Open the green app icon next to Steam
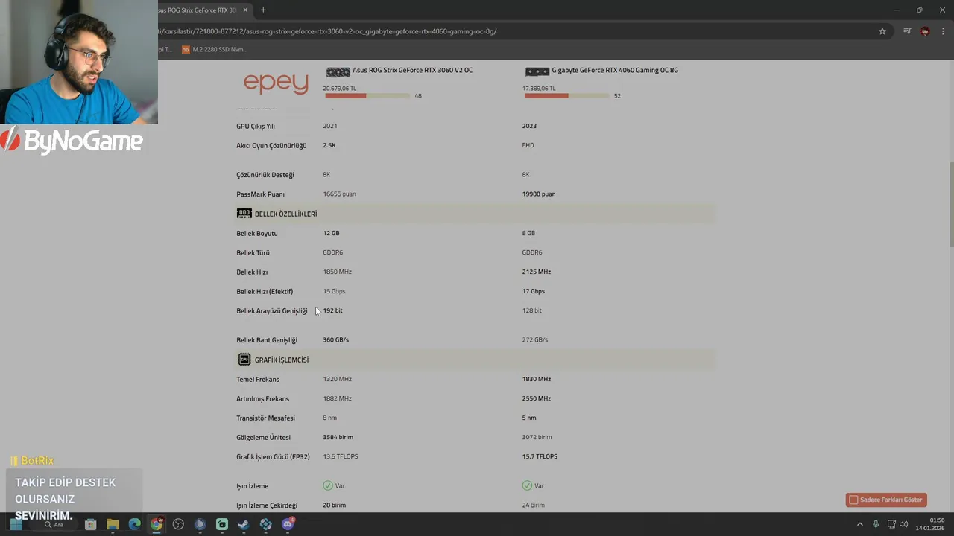 [222, 524]
